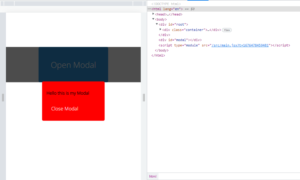The image size is (300, 180).
Task: Select the div id="modal" element line
Action: 180,40
